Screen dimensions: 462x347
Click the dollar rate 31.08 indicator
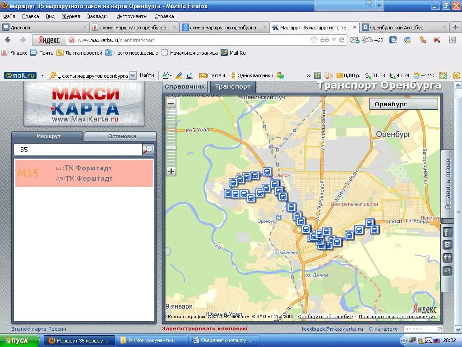pyautogui.click(x=375, y=75)
